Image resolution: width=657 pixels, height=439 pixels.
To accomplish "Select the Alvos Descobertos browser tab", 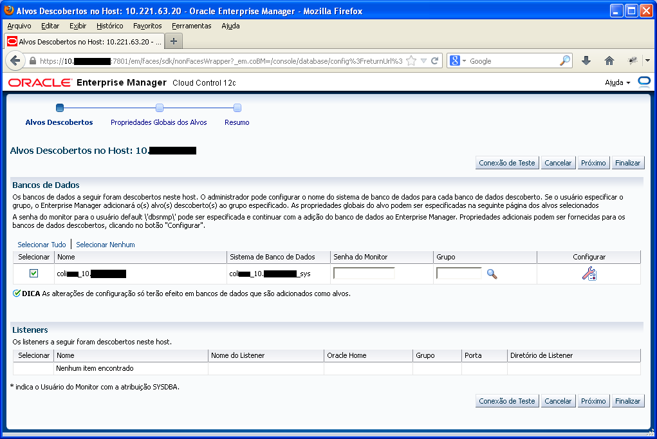I will (84, 41).
